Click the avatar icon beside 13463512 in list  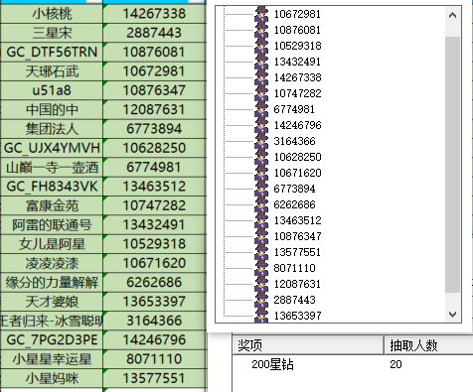261,220
